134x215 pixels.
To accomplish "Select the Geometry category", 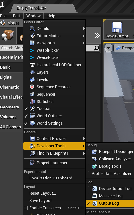I will (x=12, y=107).
